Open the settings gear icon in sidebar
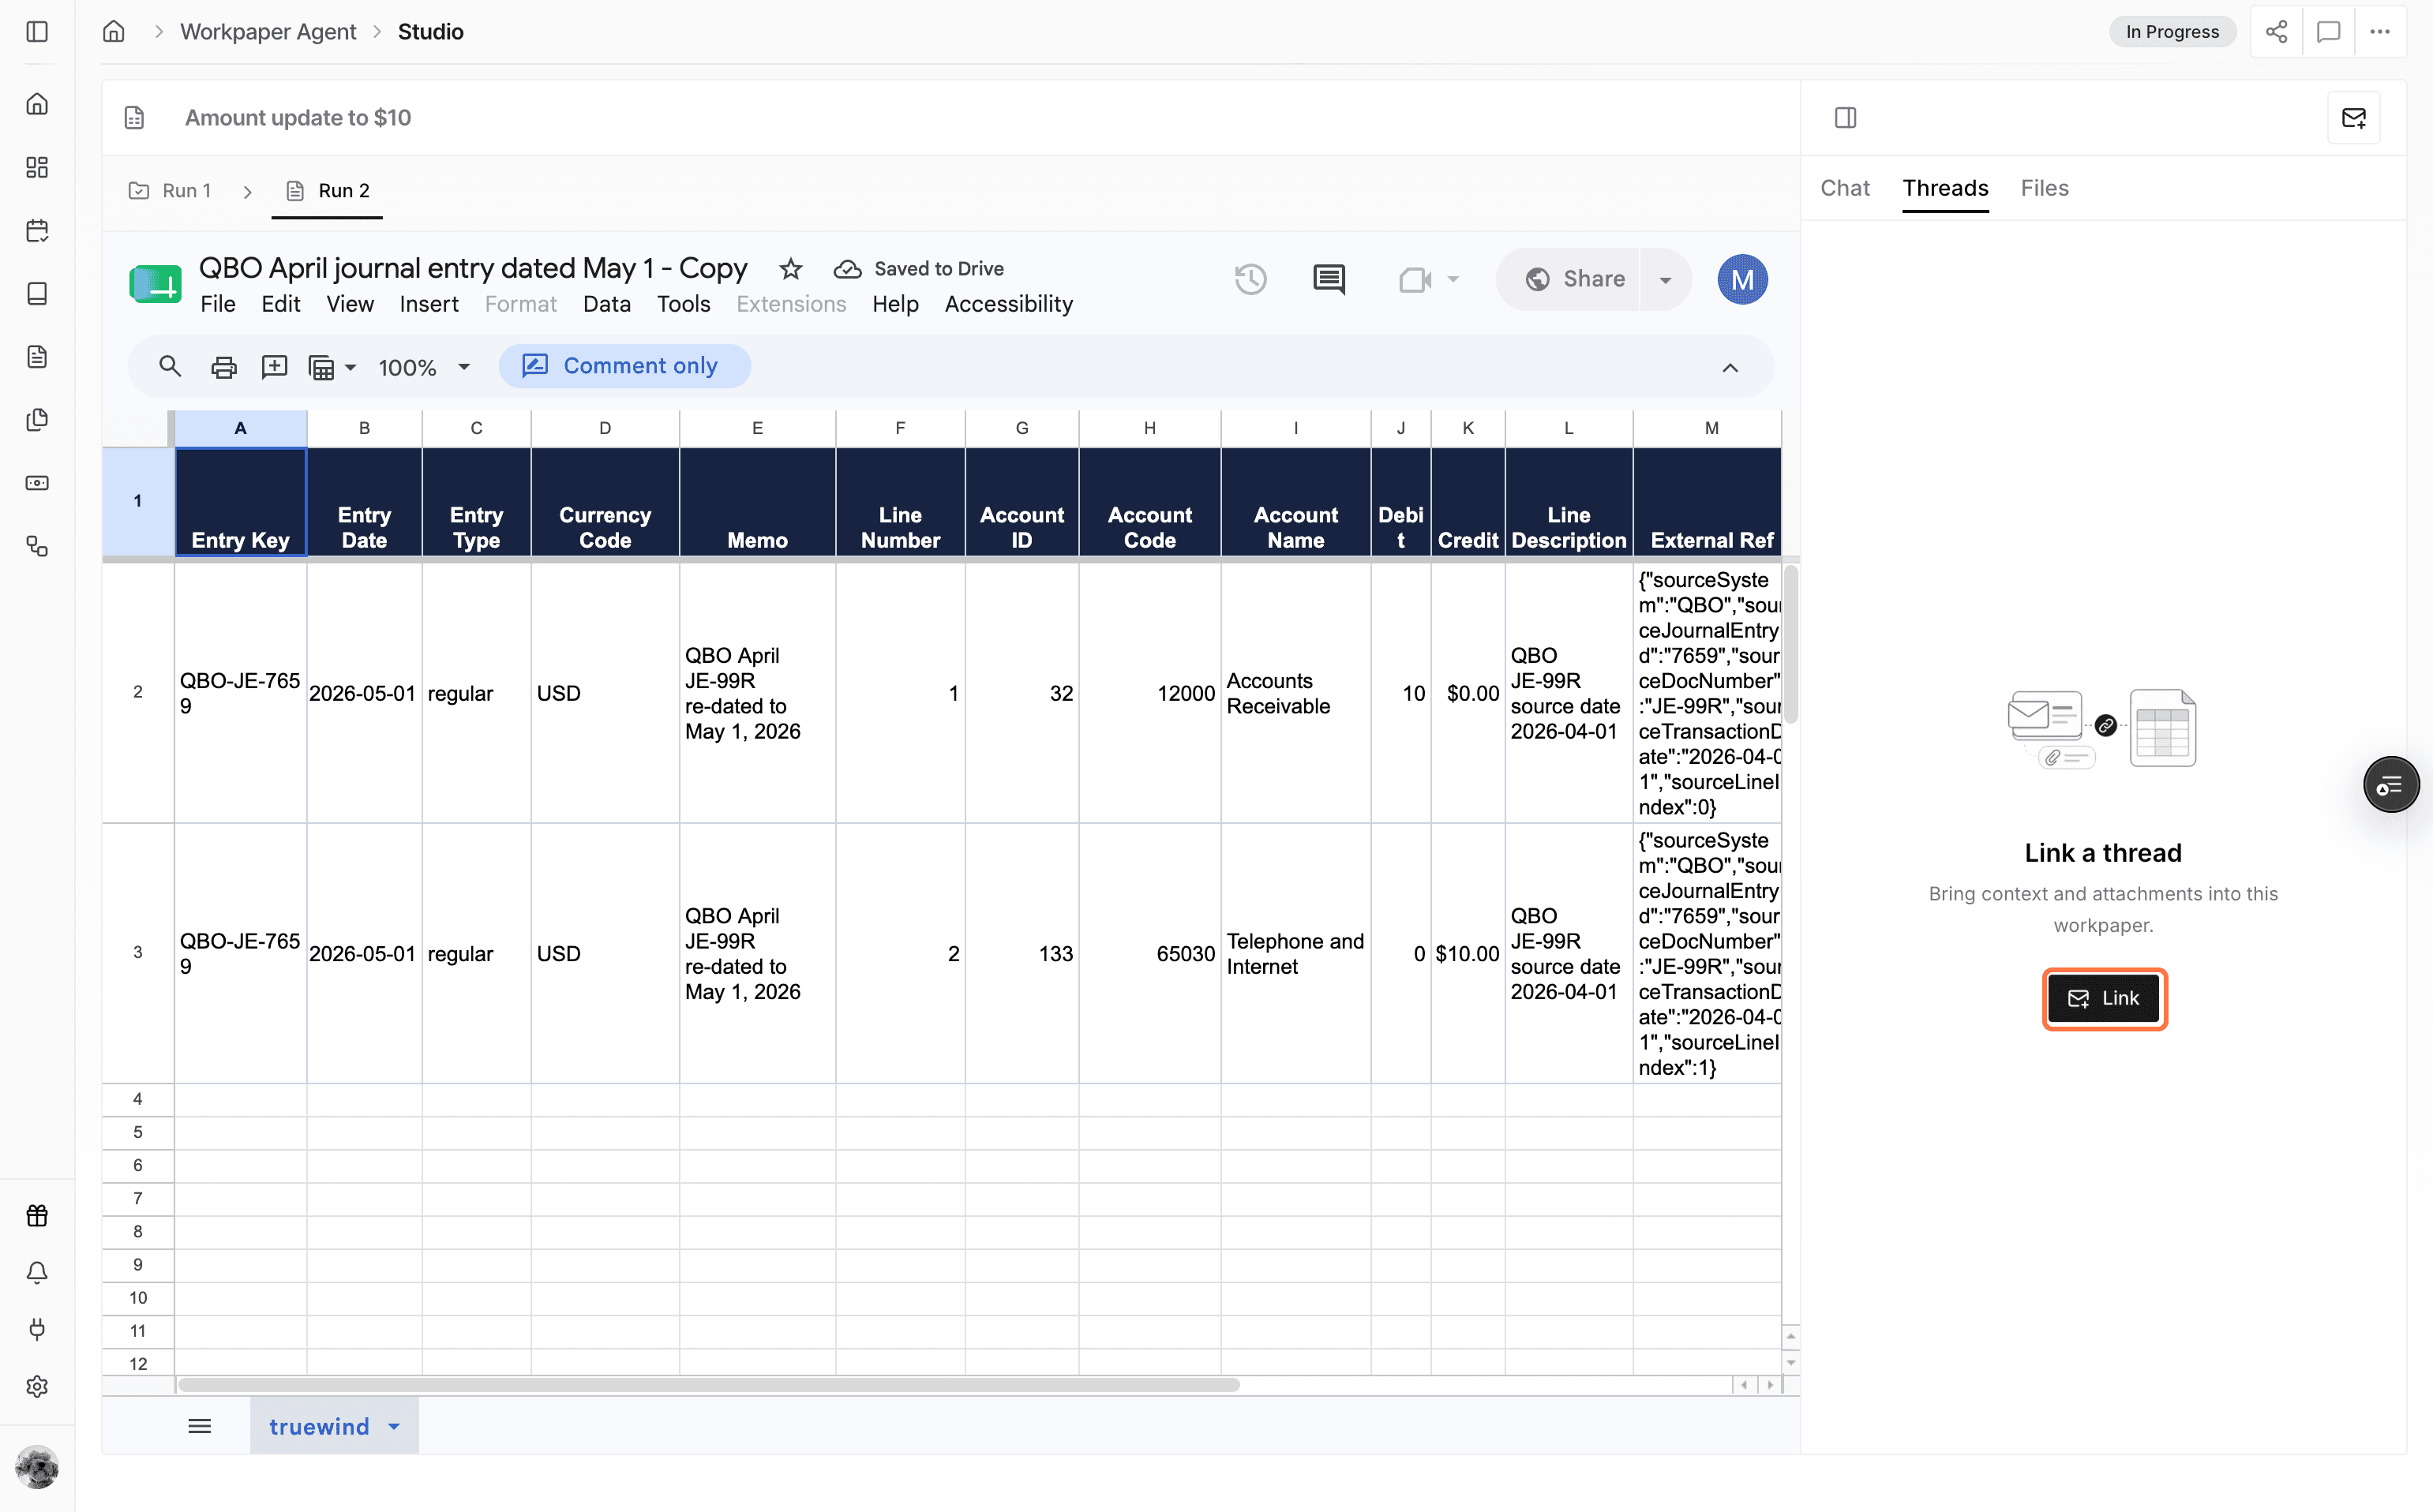Screen dimensions: 2433x1512 coord(37,1387)
